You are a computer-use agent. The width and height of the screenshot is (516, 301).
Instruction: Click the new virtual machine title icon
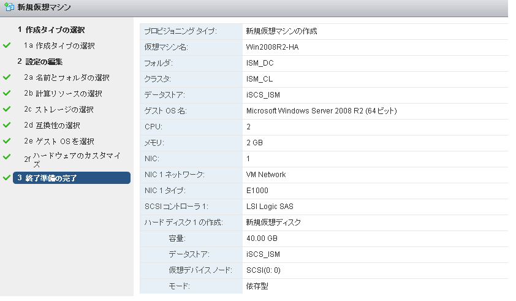coord(9,8)
